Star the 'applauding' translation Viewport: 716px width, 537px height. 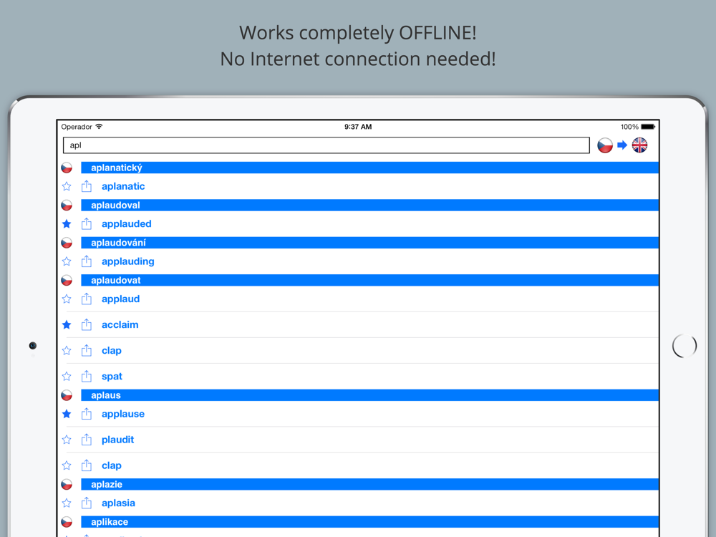tap(67, 261)
